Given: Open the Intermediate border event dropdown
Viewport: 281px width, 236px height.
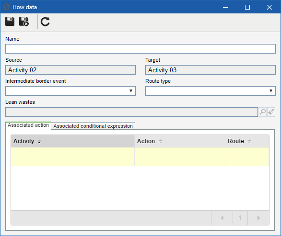Looking at the screenshot, I should click(70, 91).
